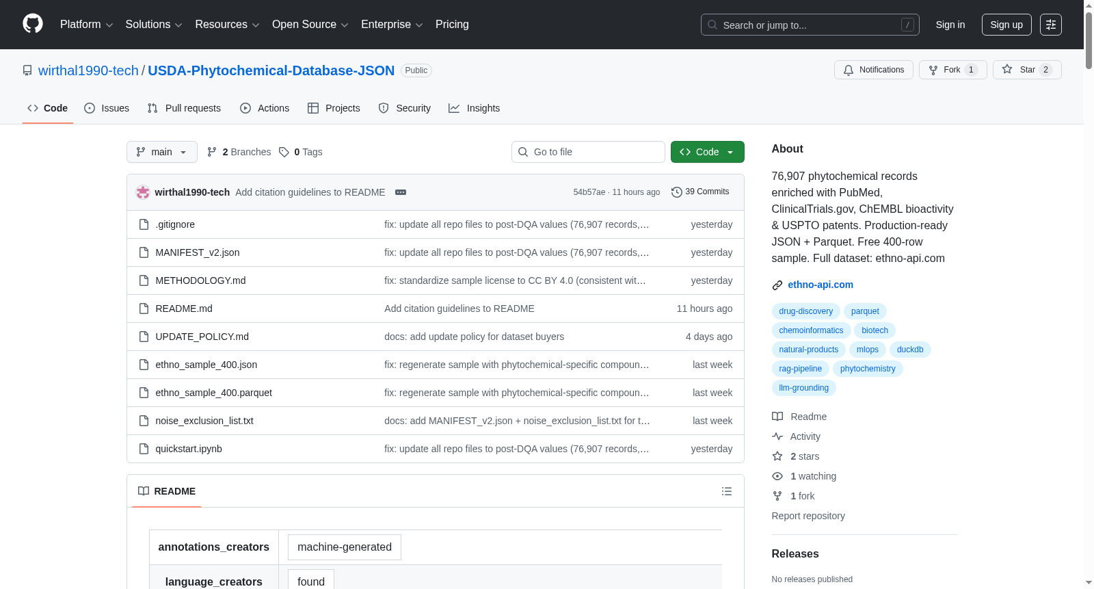Open commit hash 54b57ae

589,192
